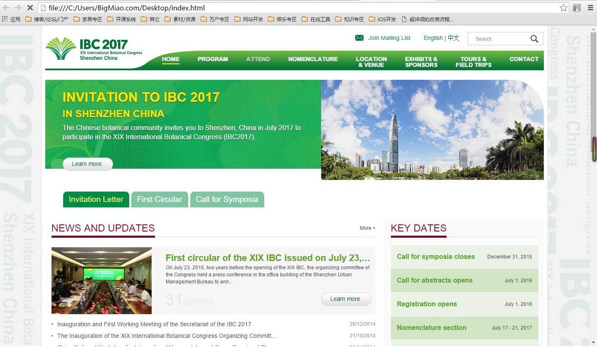
Task: Click the search magnifier icon
Action: point(534,39)
